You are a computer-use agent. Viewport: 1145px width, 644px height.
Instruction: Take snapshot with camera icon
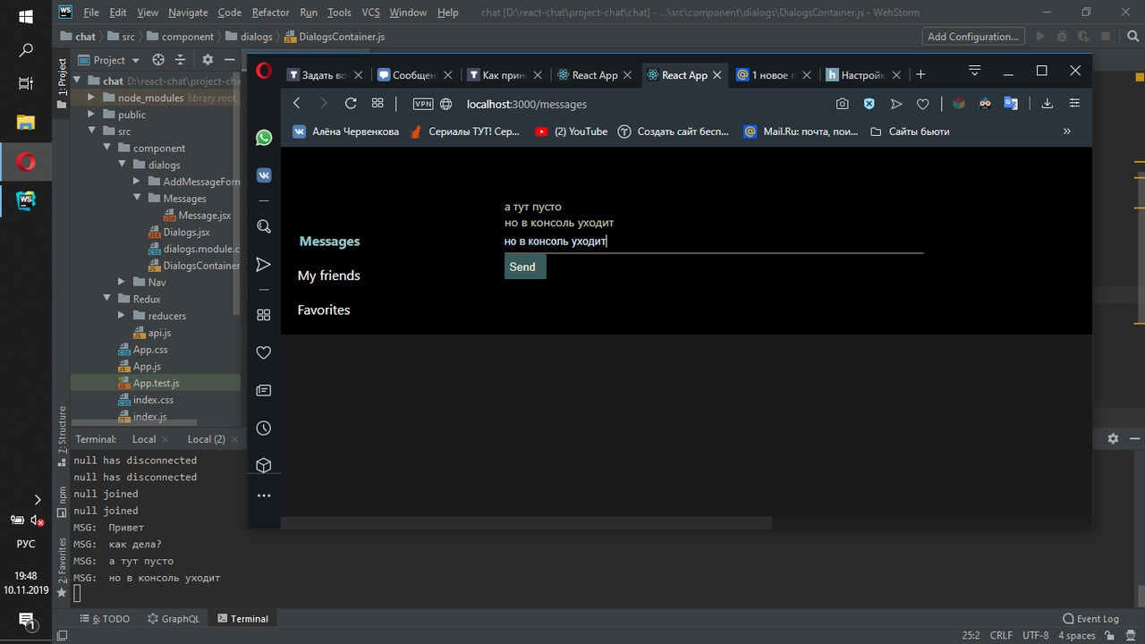click(x=843, y=104)
